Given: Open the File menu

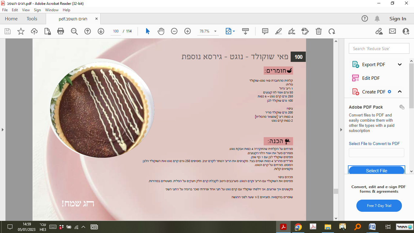Looking at the screenshot, I should pos(5,10).
